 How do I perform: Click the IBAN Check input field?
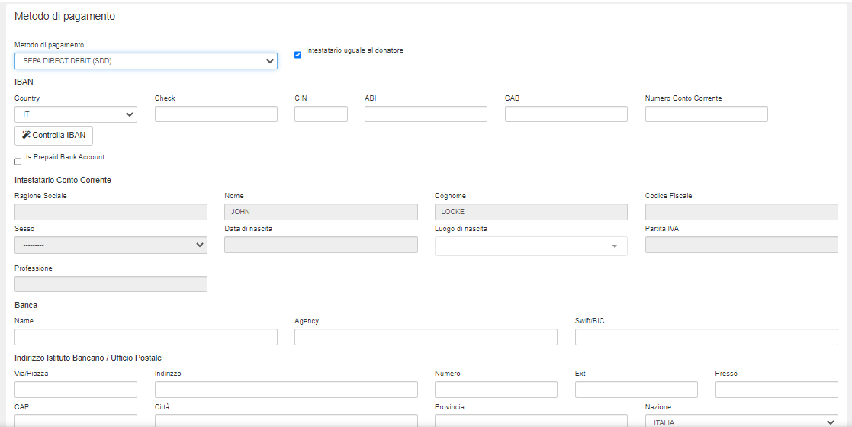click(216, 114)
